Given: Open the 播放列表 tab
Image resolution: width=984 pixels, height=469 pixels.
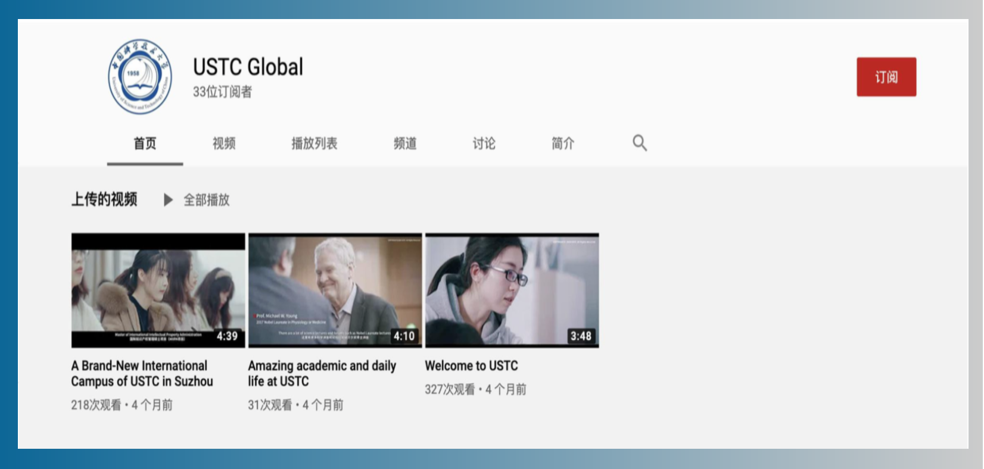Looking at the screenshot, I should (x=314, y=143).
